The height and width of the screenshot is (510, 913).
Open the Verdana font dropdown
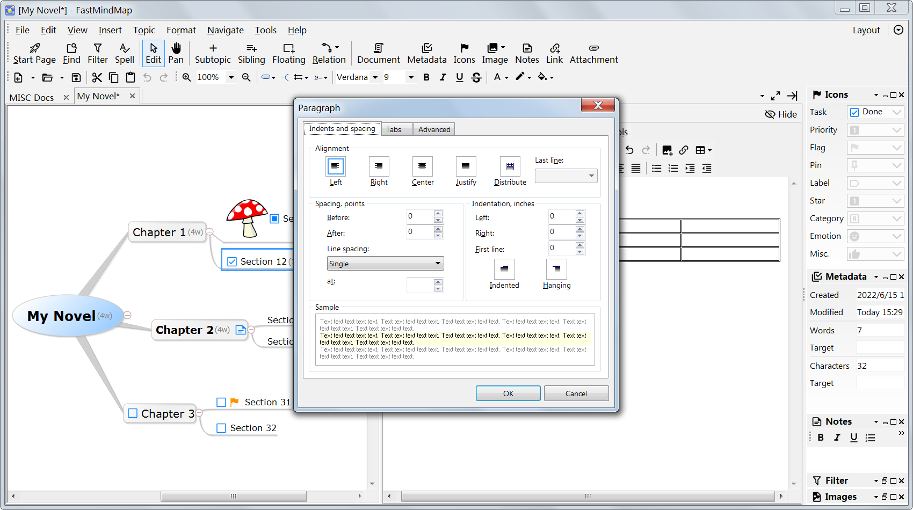(375, 77)
